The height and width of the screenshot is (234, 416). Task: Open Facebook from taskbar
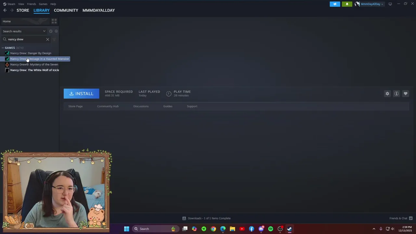click(252, 229)
